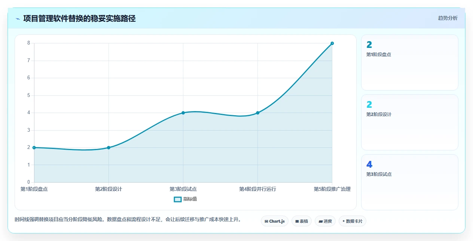Viewport: 473px width, 241px height.
Task: Open the 第3阶段试点 stat card
Action: click(x=409, y=182)
